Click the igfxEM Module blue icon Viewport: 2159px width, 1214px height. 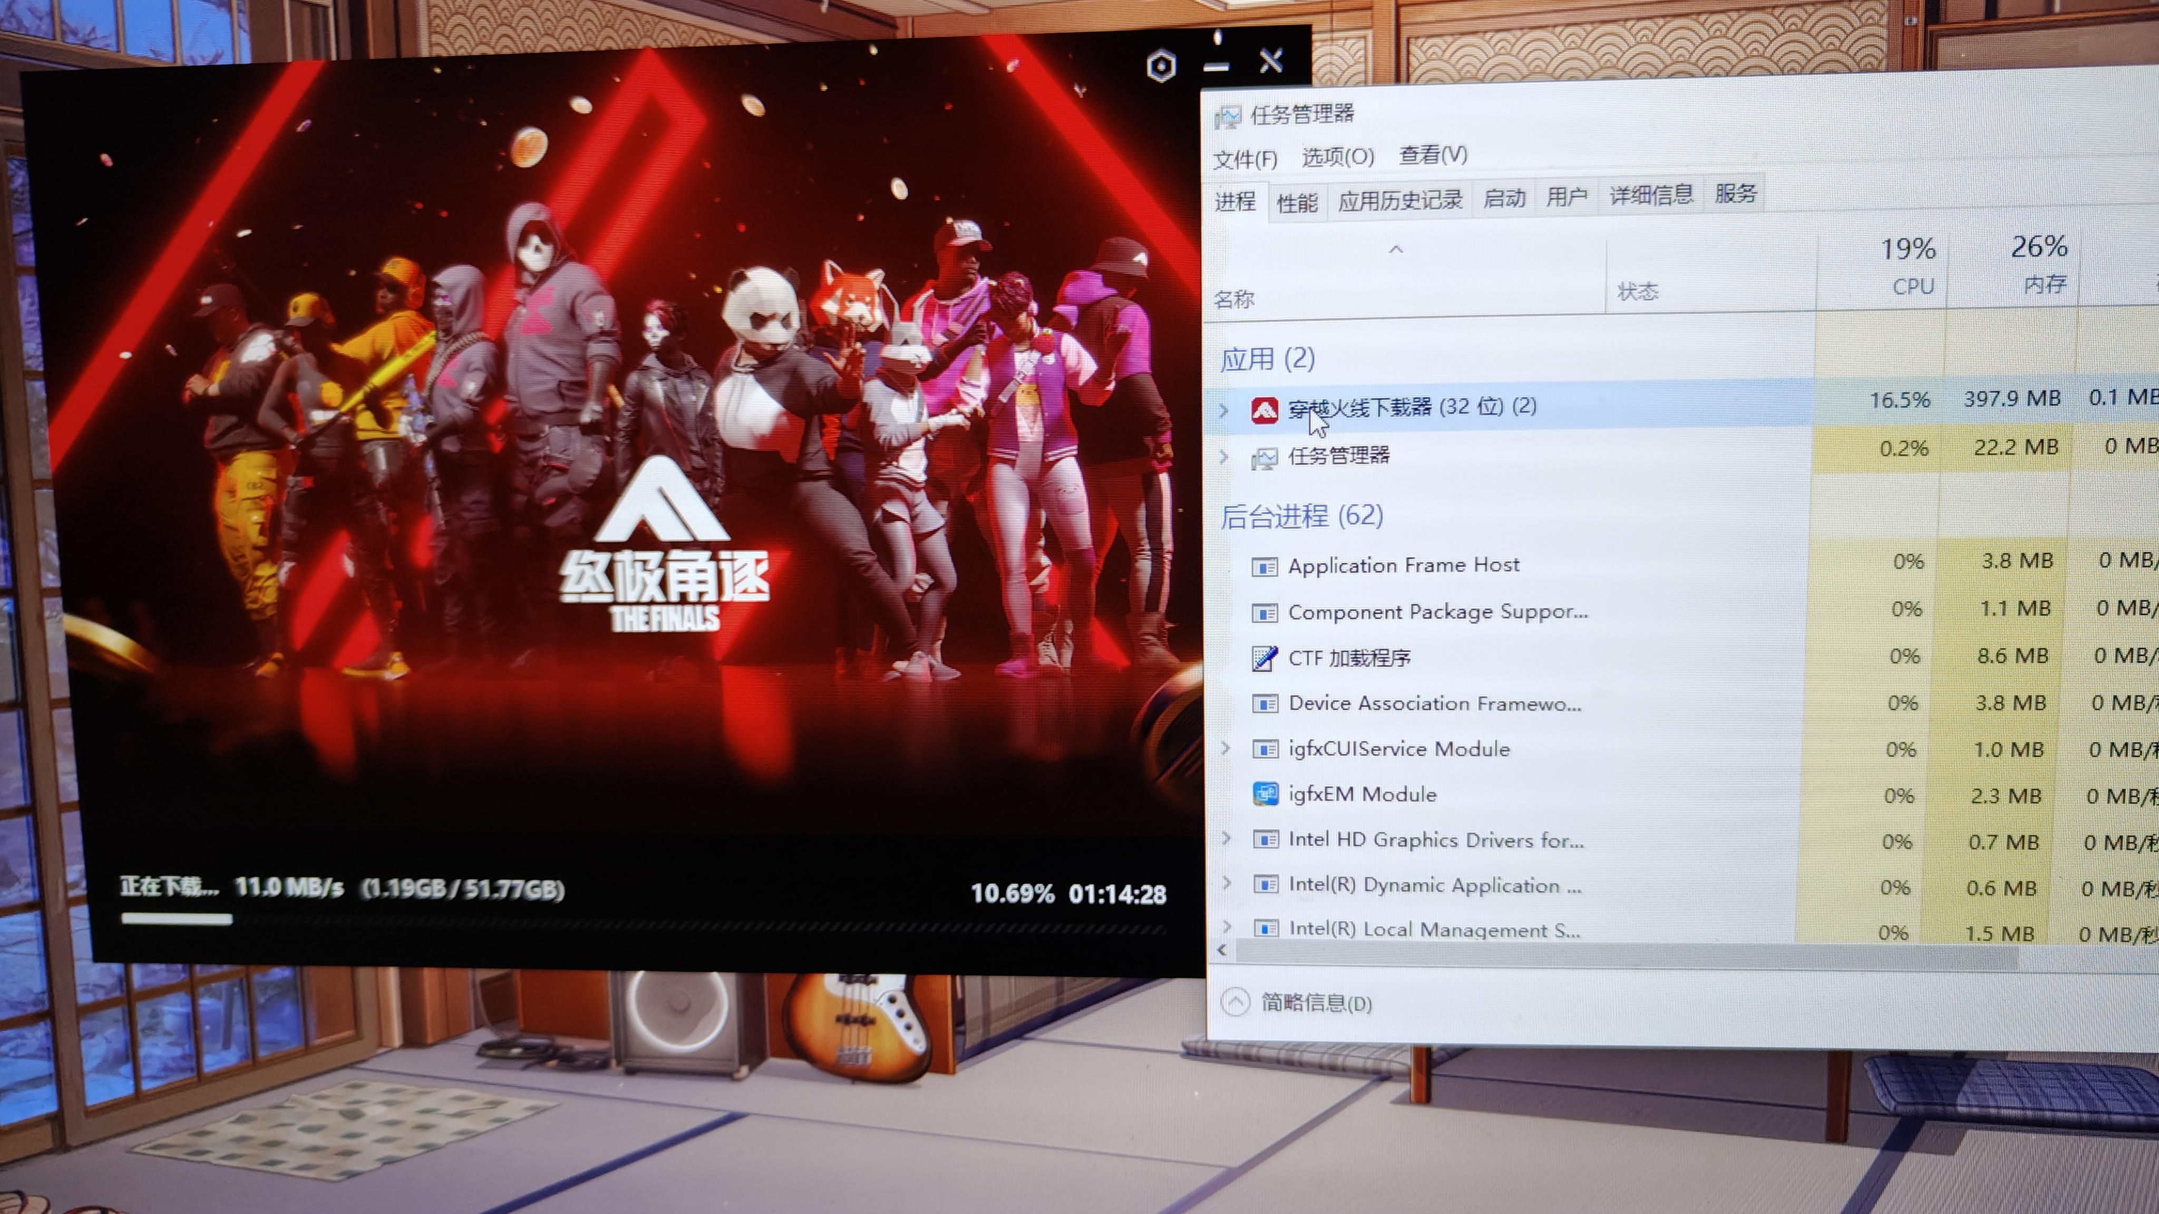[x=1265, y=794]
